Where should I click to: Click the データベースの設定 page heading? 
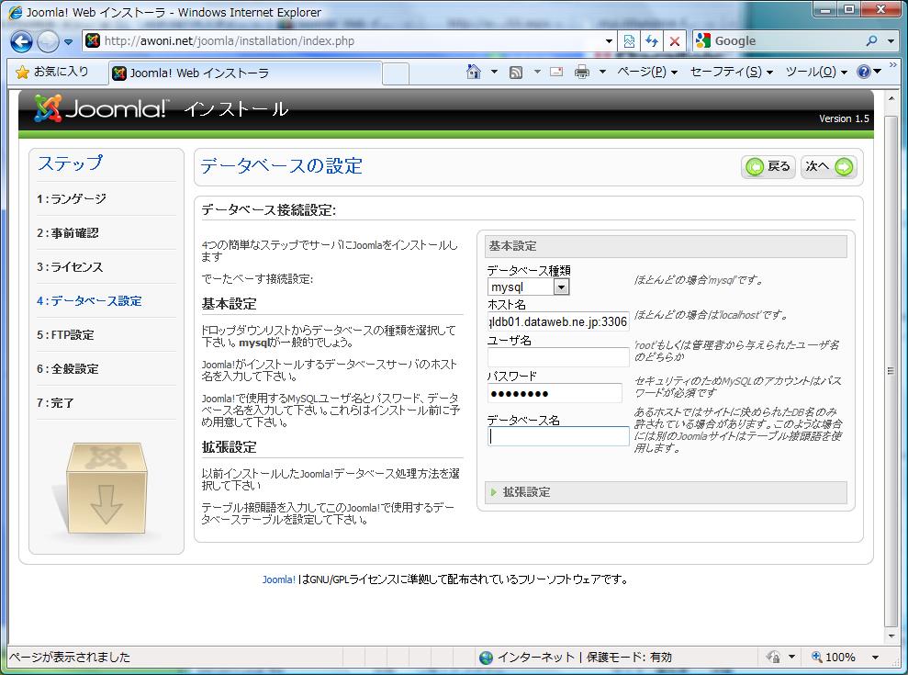281,166
